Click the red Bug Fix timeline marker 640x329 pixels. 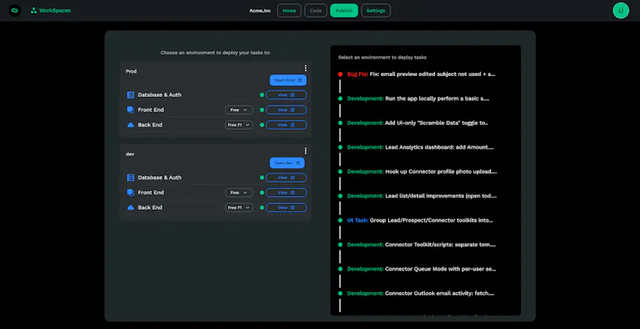coord(340,74)
